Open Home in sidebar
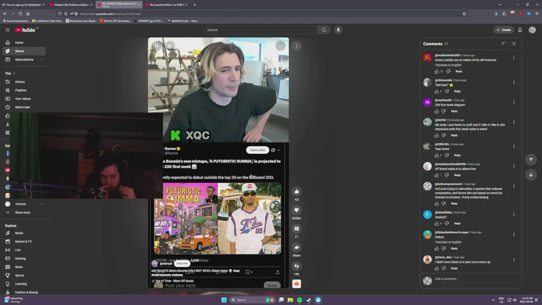This screenshot has width=542, height=305. (x=24, y=42)
